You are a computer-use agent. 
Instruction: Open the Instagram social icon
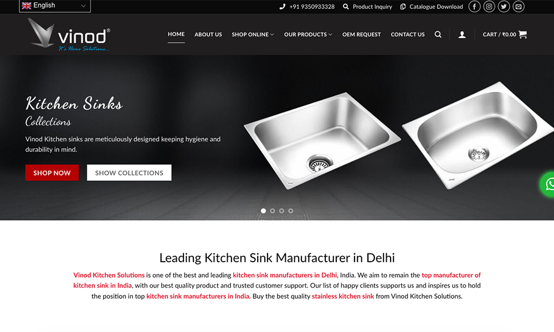click(489, 6)
